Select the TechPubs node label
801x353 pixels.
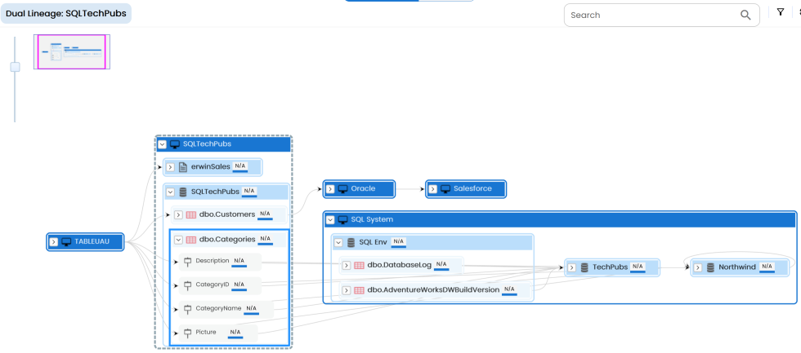[610, 267]
